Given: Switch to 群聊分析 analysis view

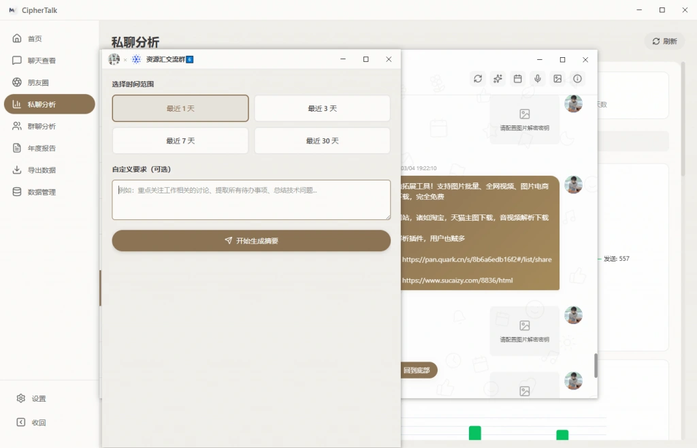Looking at the screenshot, I should tap(38, 126).
